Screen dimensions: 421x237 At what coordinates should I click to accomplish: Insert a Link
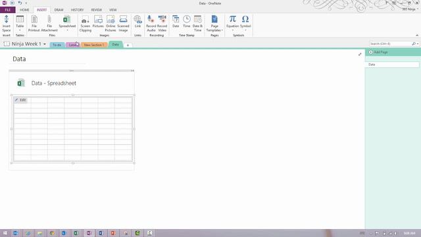pos(137,22)
